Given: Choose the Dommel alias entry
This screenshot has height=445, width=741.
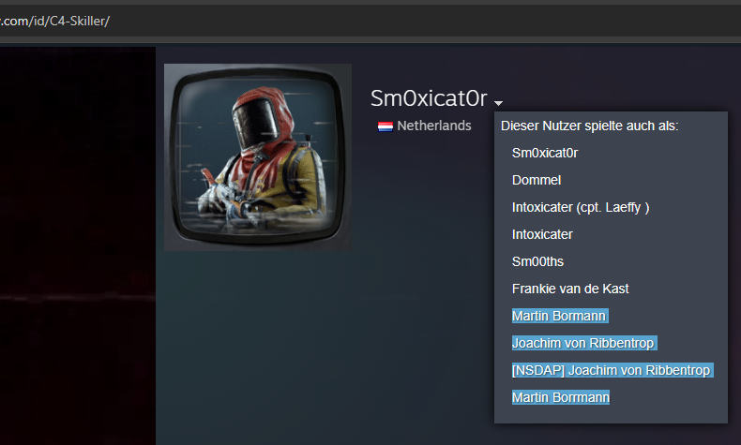Looking at the screenshot, I should click(x=537, y=180).
